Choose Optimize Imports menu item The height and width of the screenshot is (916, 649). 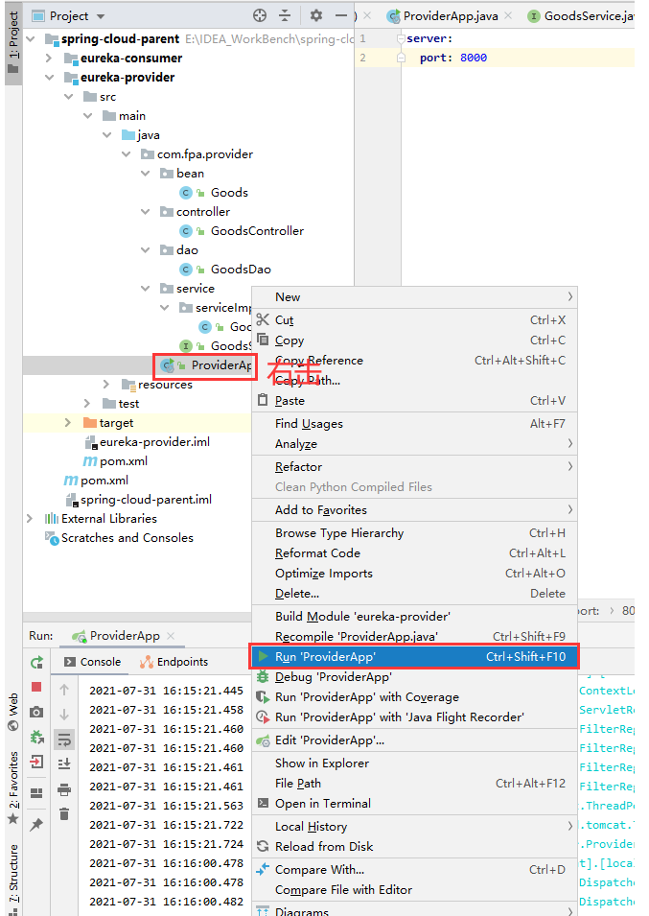[x=414, y=574]
